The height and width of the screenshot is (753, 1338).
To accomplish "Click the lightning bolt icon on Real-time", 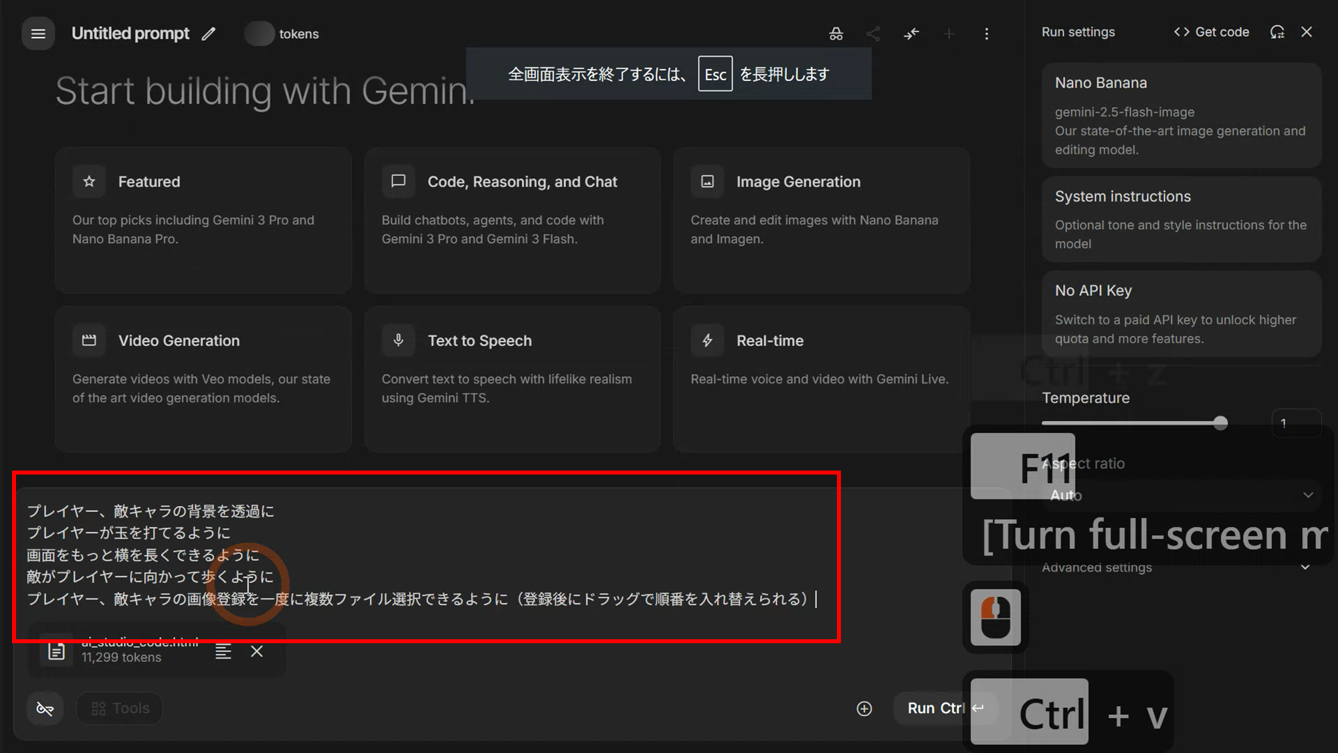I will pos(707,340).
